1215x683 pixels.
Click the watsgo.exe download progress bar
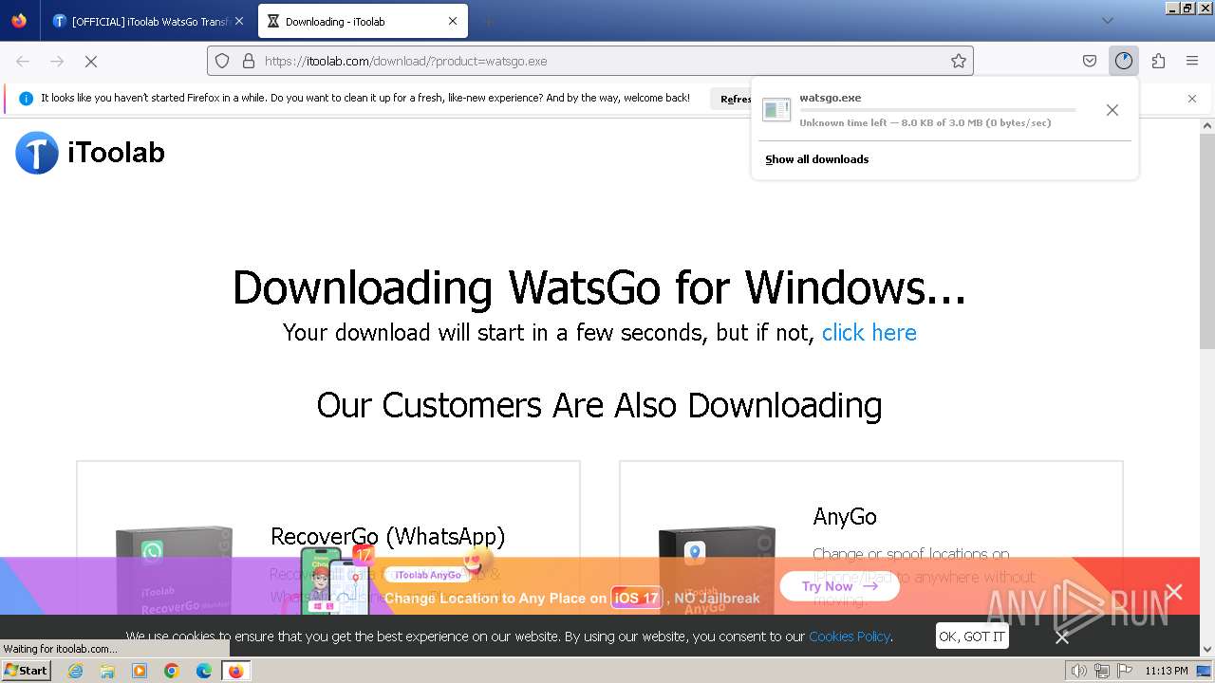click(x=938, y=111)
